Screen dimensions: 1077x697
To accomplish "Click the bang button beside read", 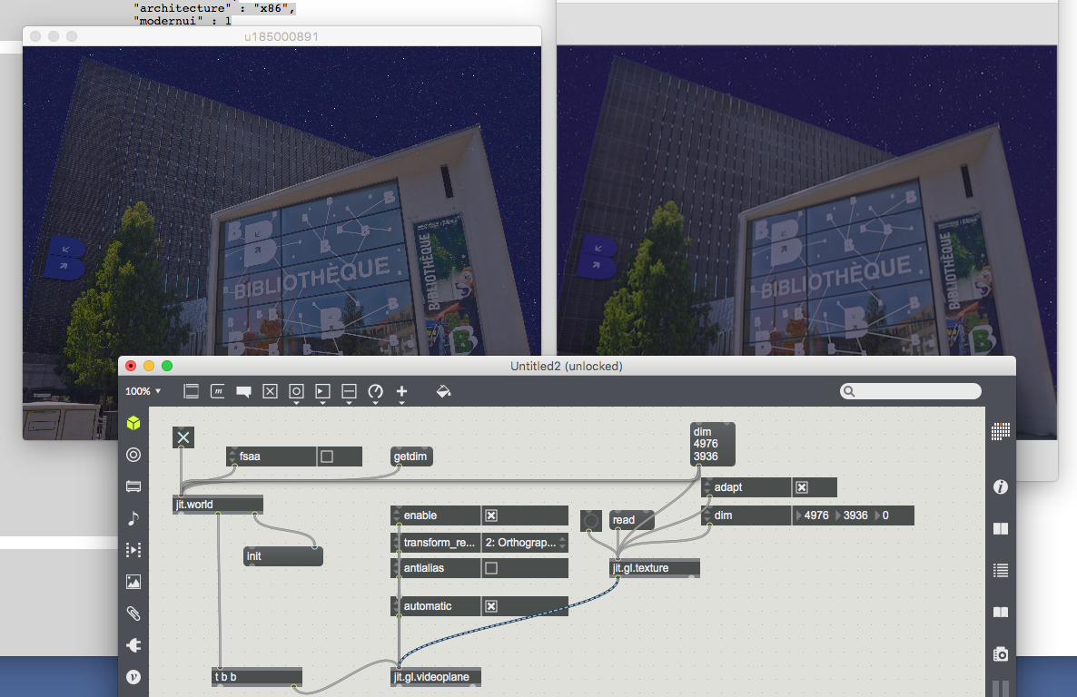I will click(x=590, y=521).
